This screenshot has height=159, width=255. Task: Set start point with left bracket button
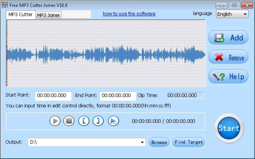point(84,121)
